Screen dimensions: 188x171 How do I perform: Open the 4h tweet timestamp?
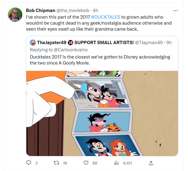point(96,10)
